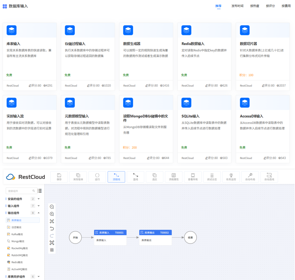
Task: Zoom in on the canvas
Action: [52, 214]
